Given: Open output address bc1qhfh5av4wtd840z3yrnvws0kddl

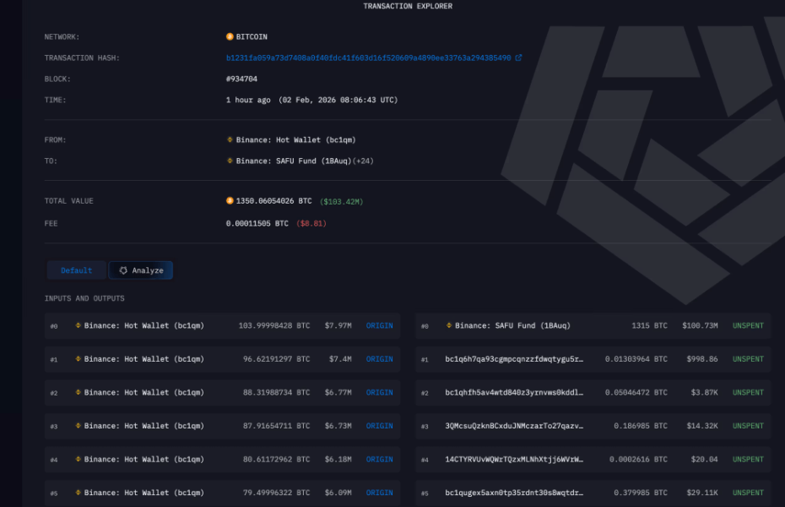Looking at the screenshot, I should 514,393.
